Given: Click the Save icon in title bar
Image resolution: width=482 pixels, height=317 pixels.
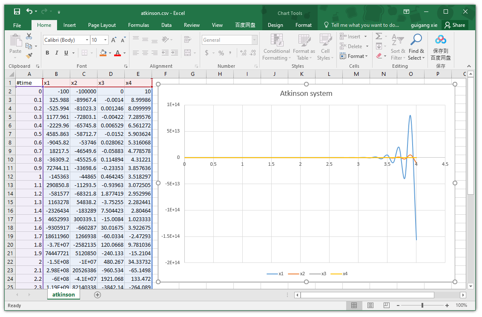Looking at the screenshot, I should 17,12.
